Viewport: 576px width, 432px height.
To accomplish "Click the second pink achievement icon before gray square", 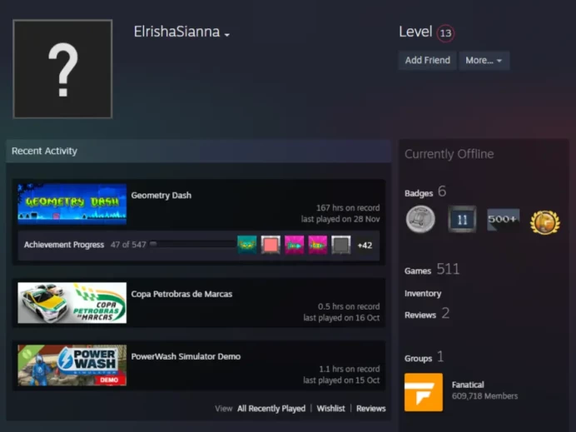I will coord(318,245).
